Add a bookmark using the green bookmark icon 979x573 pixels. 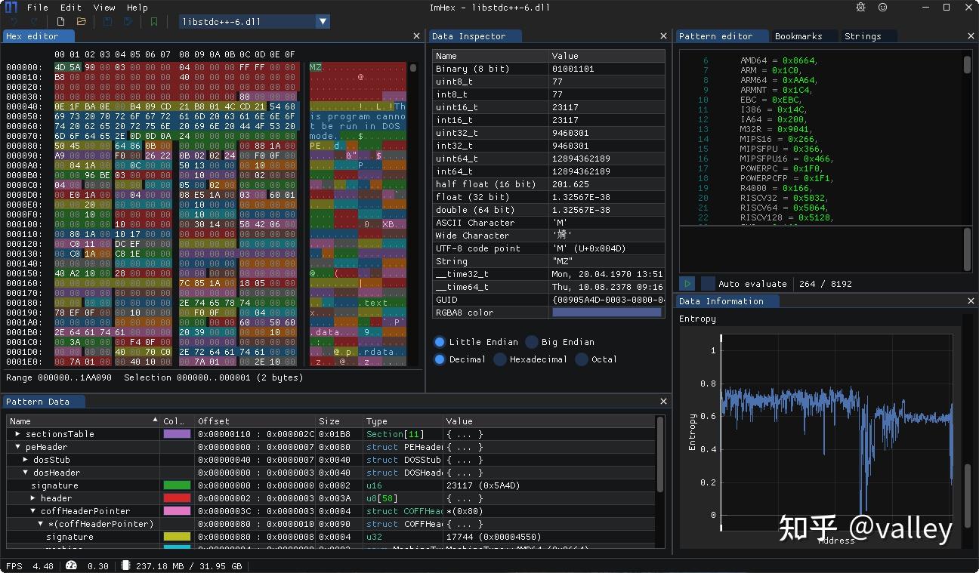click(x=154, y=21)
